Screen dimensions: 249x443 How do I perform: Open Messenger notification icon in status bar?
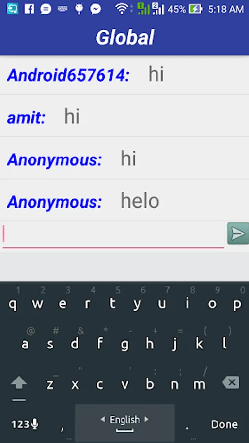[95, 9]
